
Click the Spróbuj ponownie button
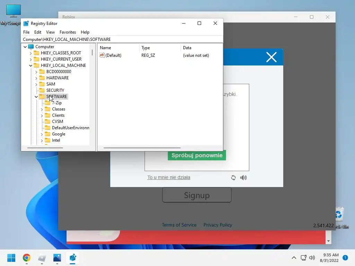[x=197, y=156]
